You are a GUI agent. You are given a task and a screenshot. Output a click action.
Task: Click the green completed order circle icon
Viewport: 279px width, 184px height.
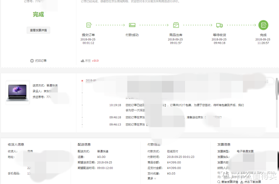263,25
